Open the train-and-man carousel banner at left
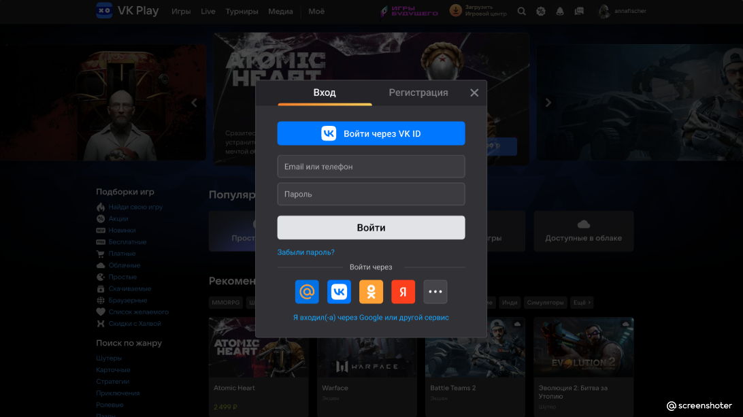The width and height of the screenshot is (743, 417). tap(103, 103)
